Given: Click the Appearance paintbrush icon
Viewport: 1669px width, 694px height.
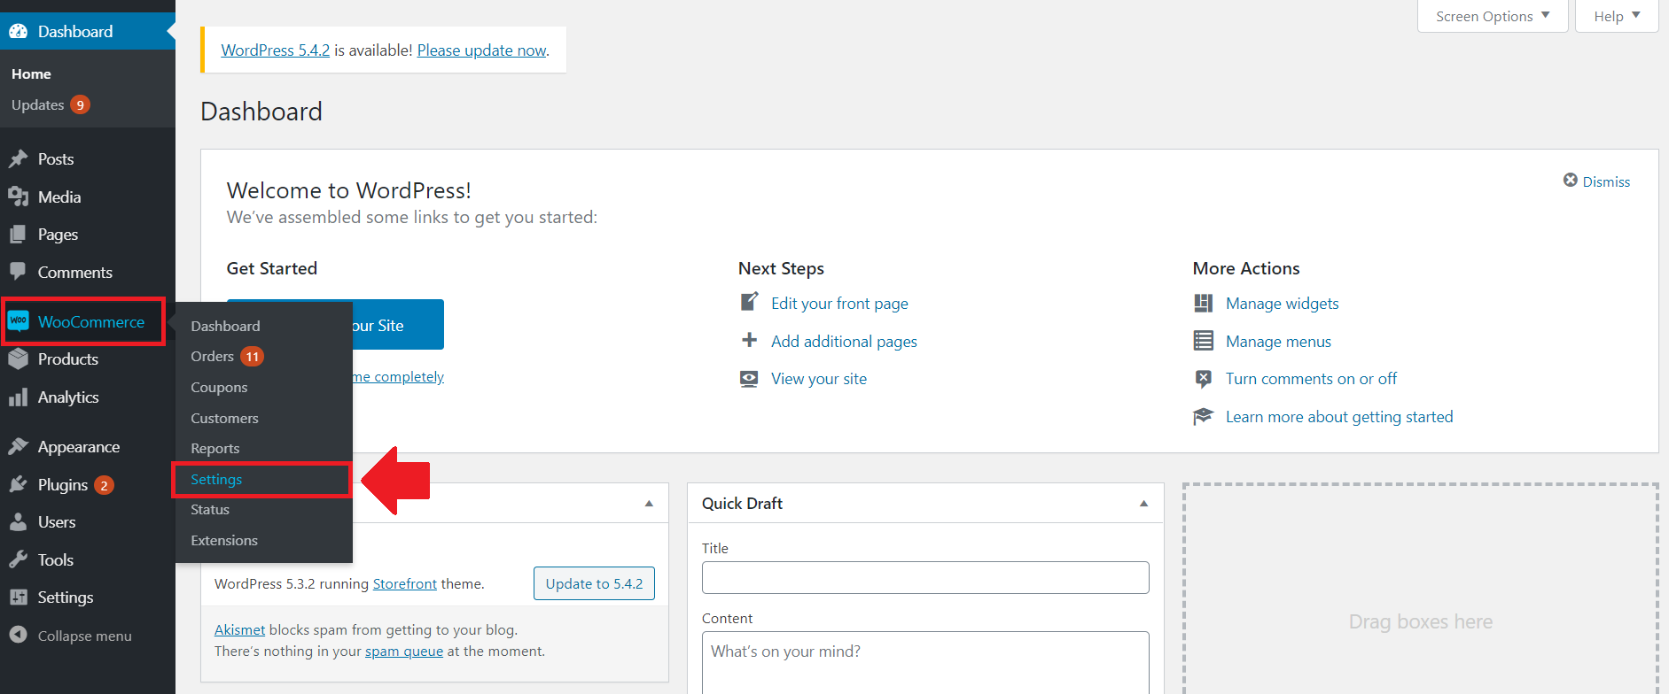Looking at the screenshot, I should click(x=18, y=446).
